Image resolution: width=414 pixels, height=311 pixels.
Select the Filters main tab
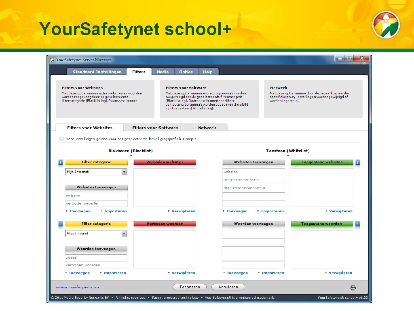pos(139,72)
